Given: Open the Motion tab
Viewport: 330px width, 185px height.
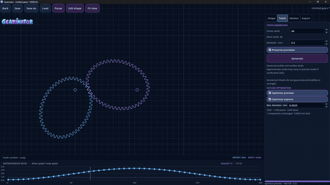Looking at the screenshot, I should pyautogui.click(x=294, y=18).
